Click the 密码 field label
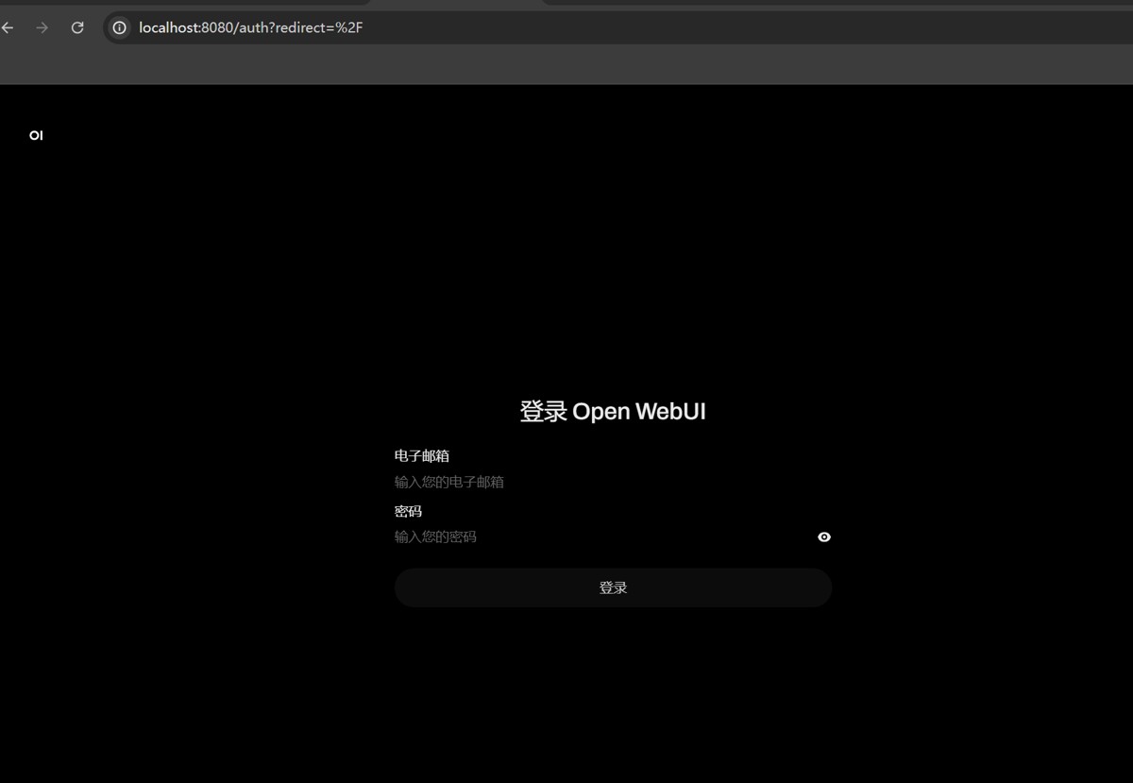 coord(408,511)
